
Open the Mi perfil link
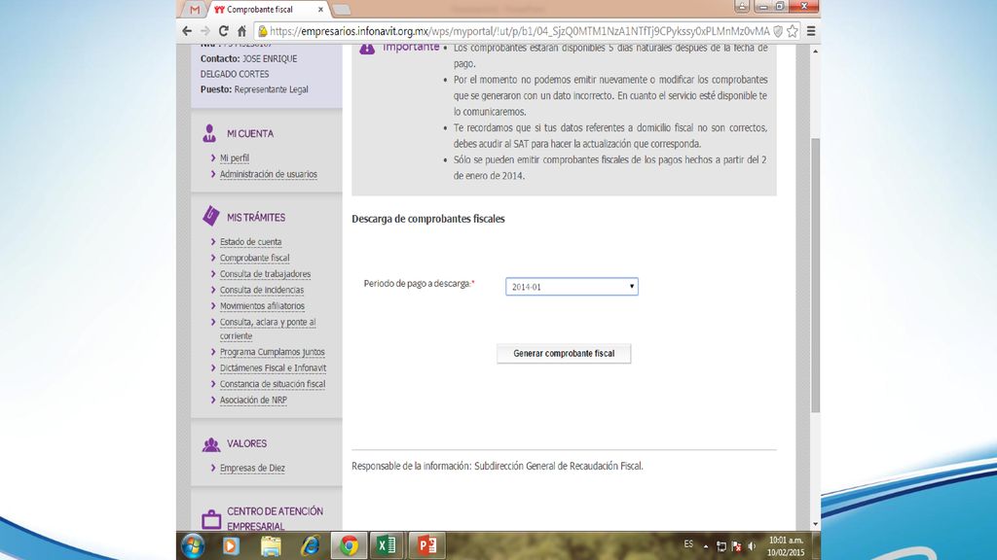tap(235, 158)
